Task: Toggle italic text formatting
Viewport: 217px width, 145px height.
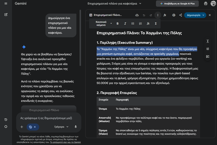Action: (x=125, y=23)
